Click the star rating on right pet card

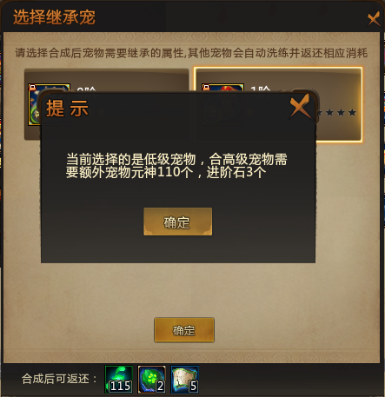tap(336, 112)
